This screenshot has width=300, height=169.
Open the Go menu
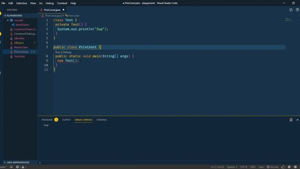41,3
